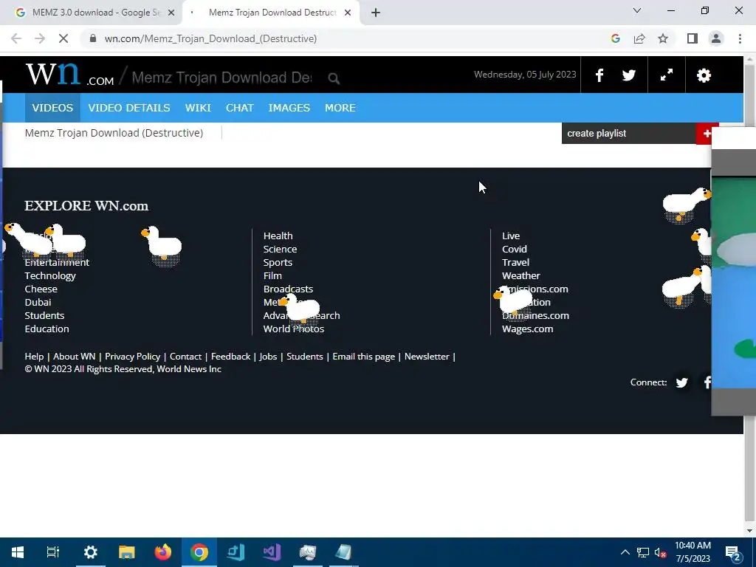Click the footer Connect Twitter icon

(x=681, y=382)
